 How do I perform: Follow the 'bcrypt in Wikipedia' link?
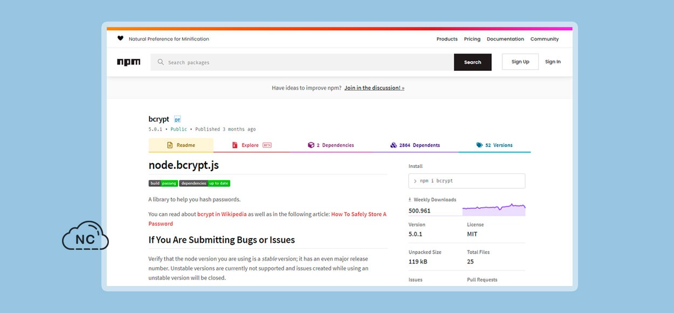click(x=222, y=214)
